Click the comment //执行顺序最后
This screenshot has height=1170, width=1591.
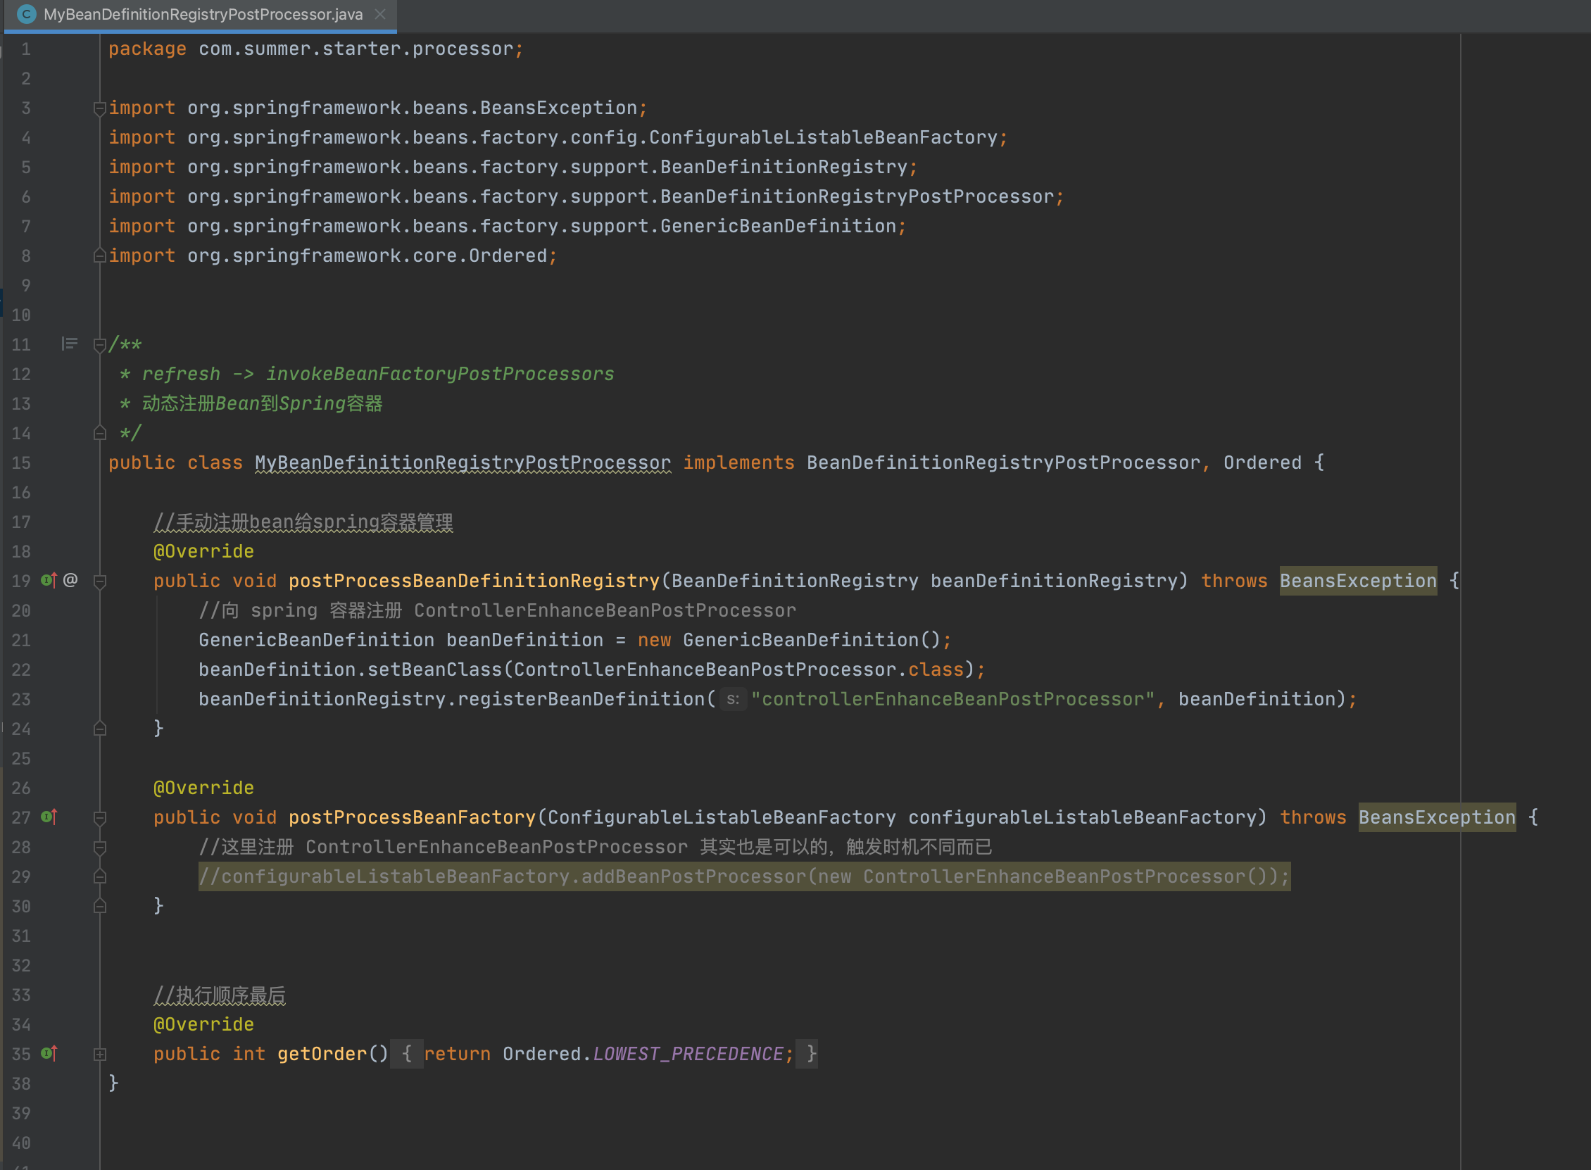pos(220,996)
